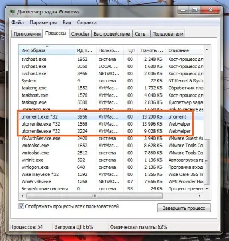
Task: Select the uTorrent.exe *32 process
Action: [111, 117]
